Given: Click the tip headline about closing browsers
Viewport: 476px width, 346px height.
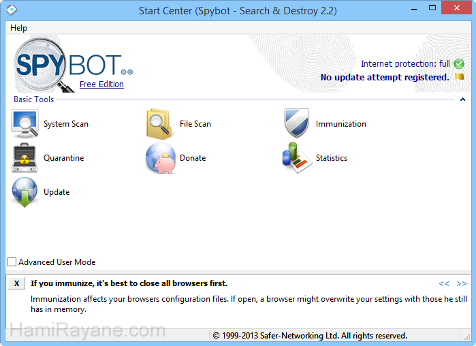Looking at the screenshot, I should 129,283.
